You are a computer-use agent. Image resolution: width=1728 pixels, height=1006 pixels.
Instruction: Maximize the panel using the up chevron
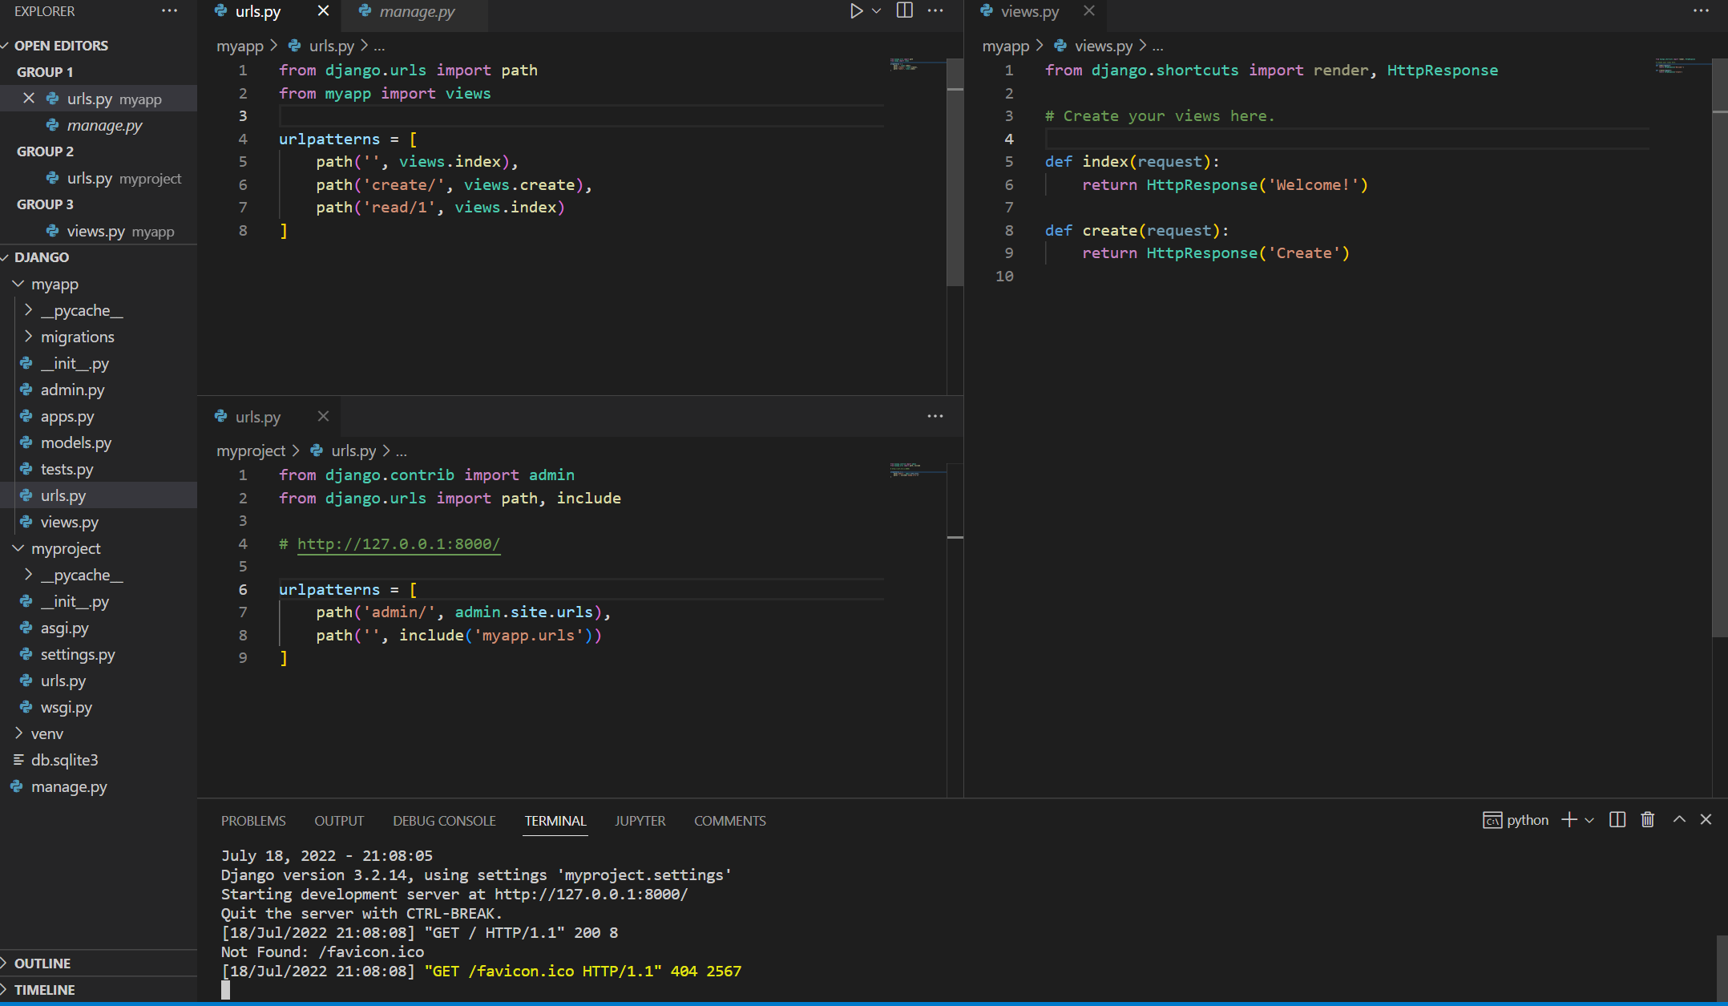pos(1679,820)
